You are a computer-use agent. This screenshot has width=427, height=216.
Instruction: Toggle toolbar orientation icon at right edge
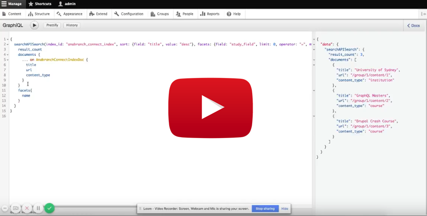tap(424, 14)
